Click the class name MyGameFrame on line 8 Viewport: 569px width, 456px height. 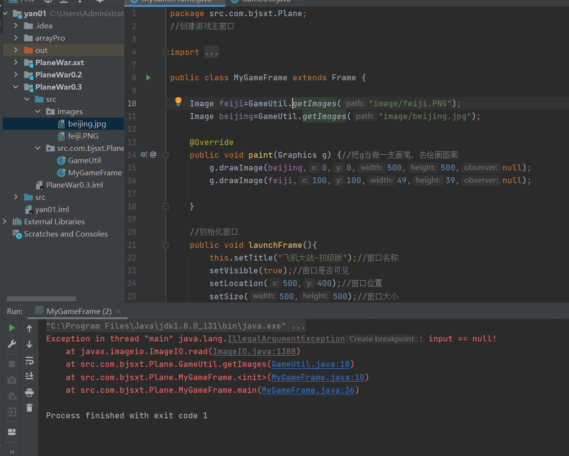261,77
